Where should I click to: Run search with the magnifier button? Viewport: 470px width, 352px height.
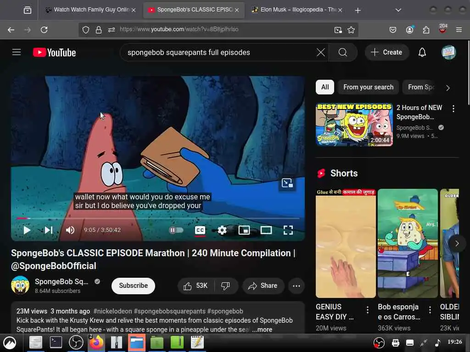point(342,52)
